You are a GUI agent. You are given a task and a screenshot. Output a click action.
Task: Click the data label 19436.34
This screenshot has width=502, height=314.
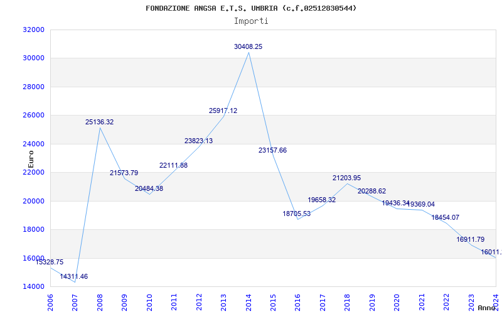pyautogui.click(x=396, y=203)
